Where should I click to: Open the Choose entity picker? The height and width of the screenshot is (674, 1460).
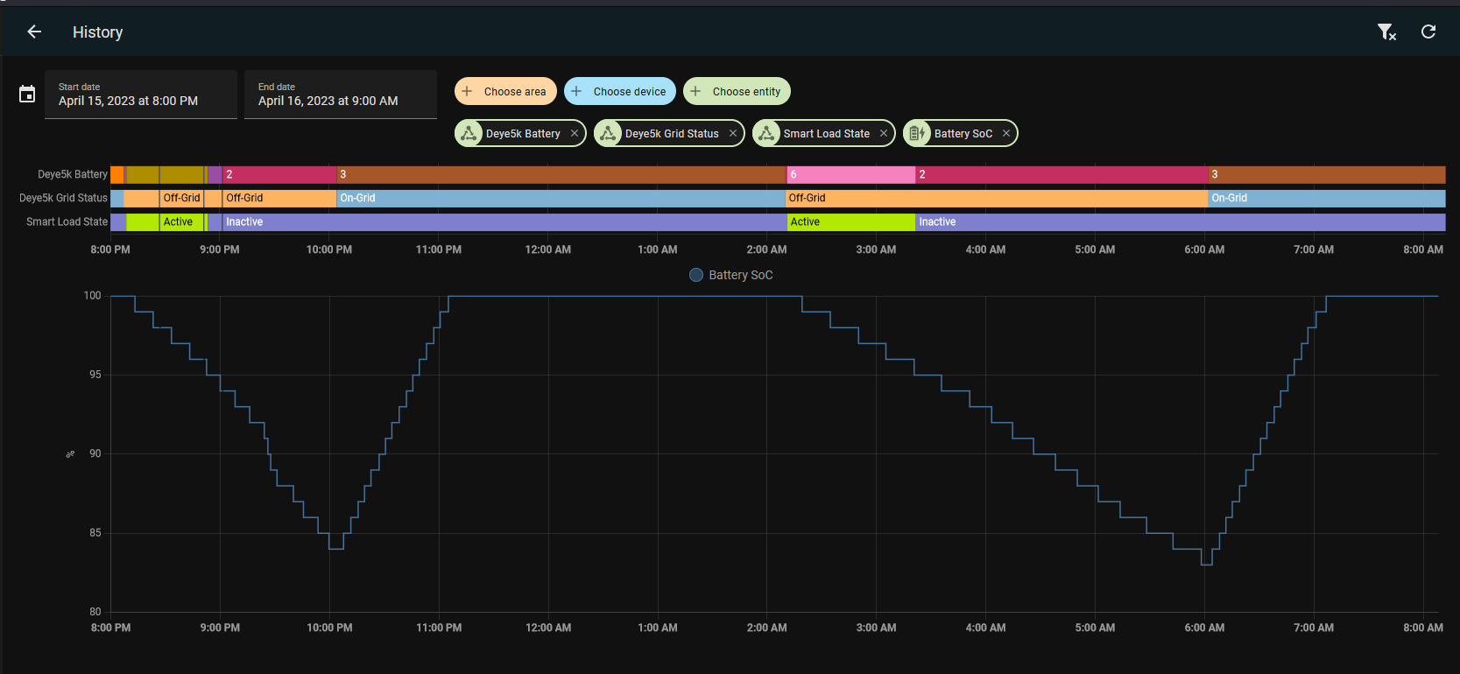point(737,92)
